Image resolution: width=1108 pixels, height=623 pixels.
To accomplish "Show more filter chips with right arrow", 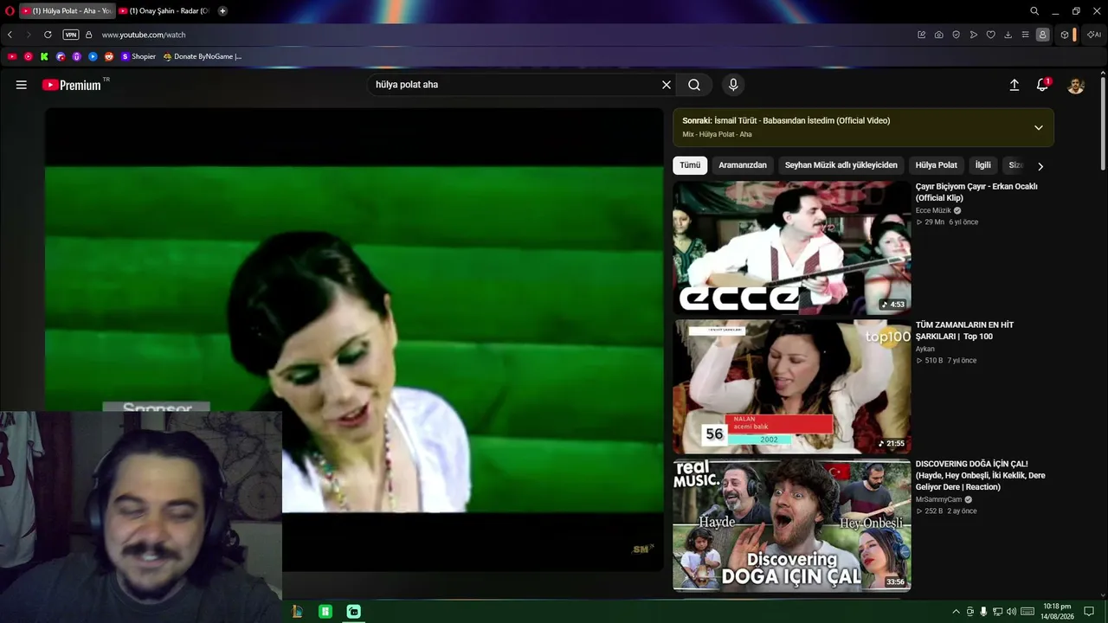I will point(1040,166).
